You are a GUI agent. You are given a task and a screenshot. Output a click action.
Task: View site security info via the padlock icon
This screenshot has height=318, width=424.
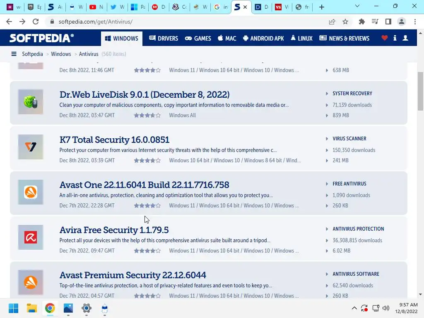[x=52, y=22]
